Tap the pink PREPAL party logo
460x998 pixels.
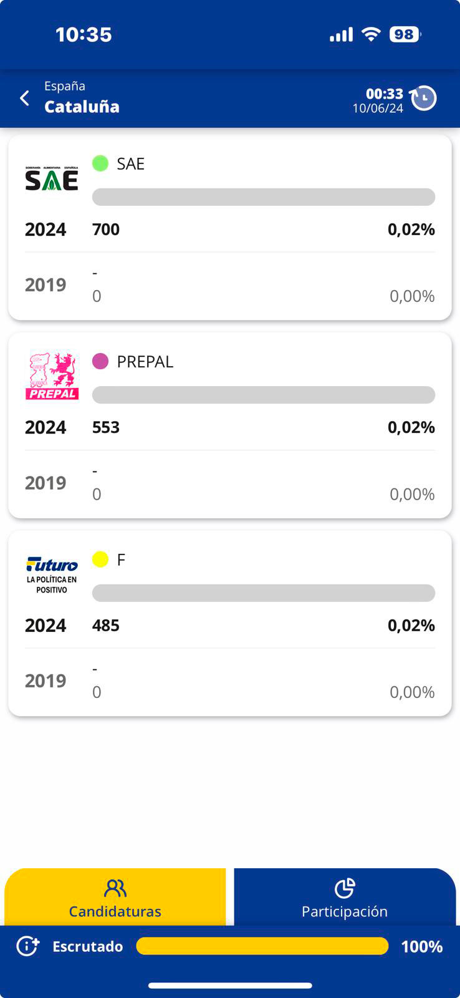coord(52,376)
